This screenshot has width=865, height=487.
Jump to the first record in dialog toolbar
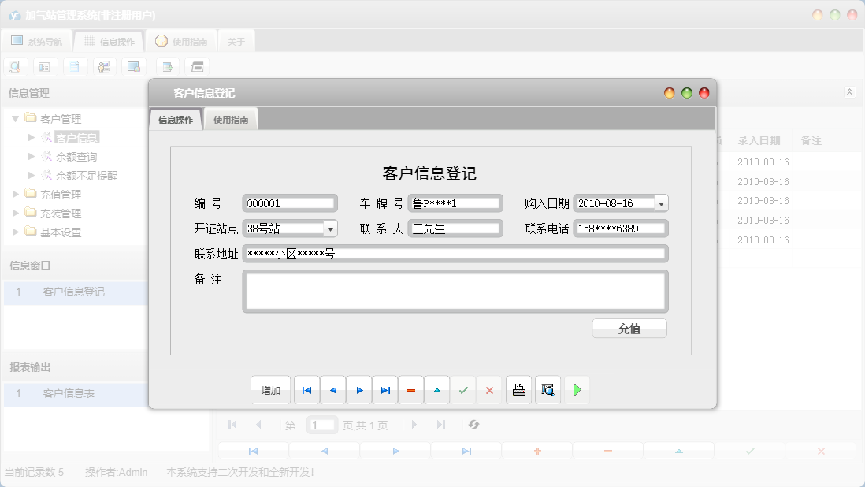[306, 390]
